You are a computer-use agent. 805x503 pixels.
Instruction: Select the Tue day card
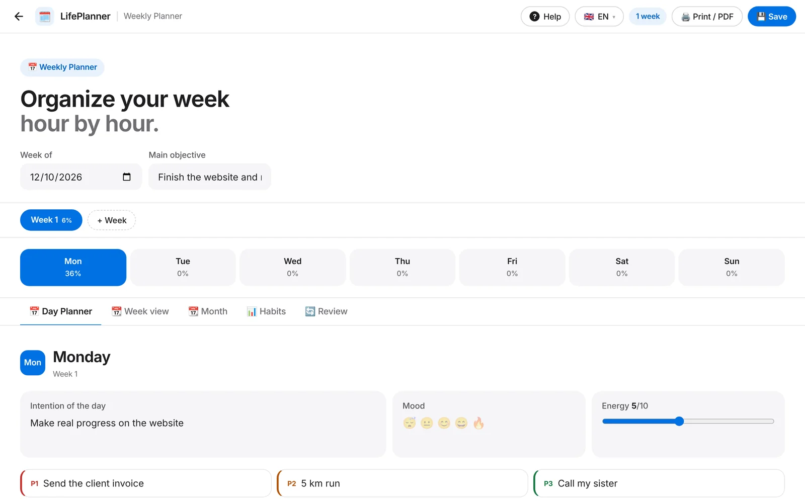coord(183,268)
